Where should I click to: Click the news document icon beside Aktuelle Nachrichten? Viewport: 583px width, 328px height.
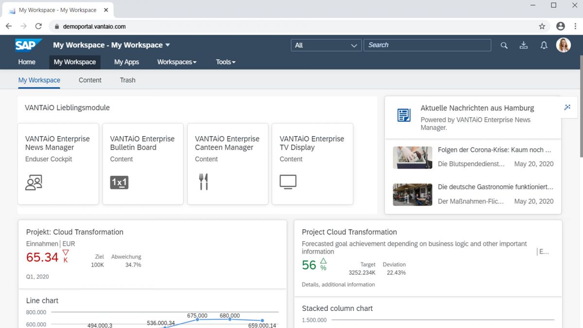[404, 115]
